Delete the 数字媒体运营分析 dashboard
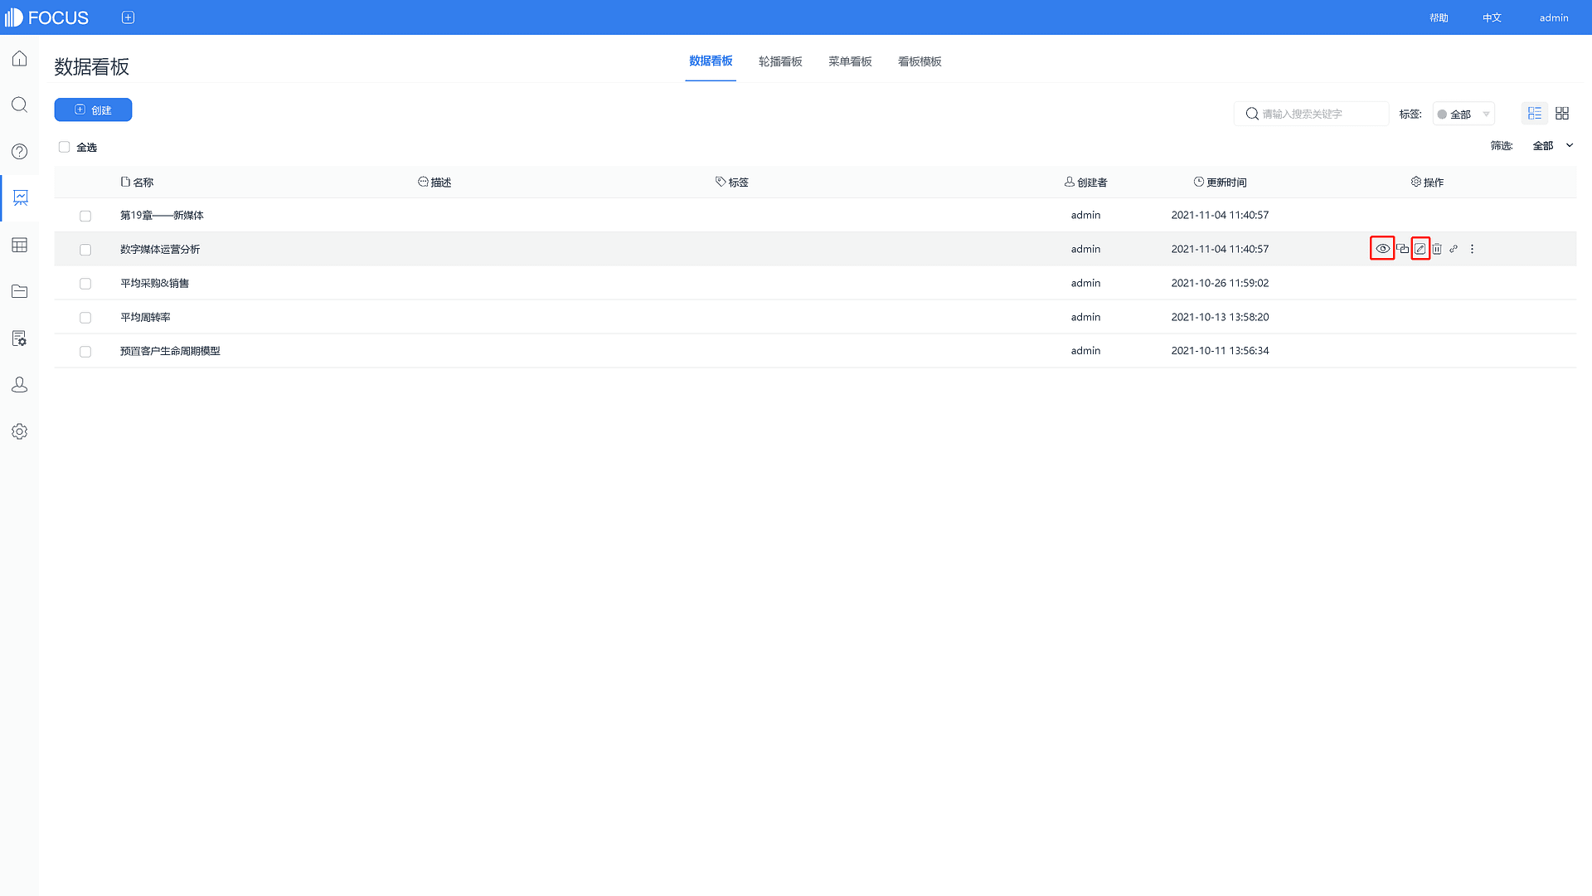The image size is (1592, 896). coord(1437,249)
